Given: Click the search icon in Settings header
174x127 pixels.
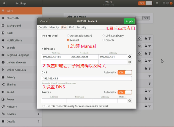Looking at the screenshot, I should click(x=4, y=3).
